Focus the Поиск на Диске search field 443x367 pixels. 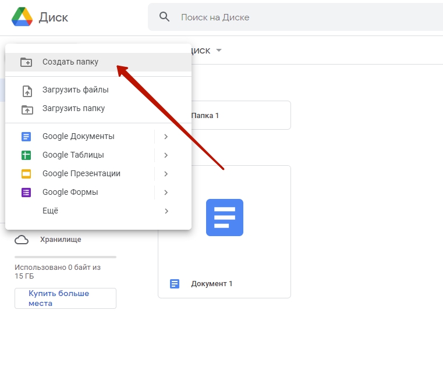(x=295, y=17)
